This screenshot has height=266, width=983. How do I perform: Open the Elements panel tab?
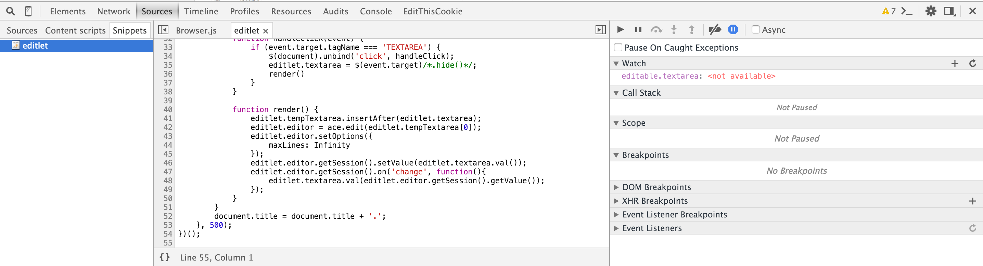point(67,11)
